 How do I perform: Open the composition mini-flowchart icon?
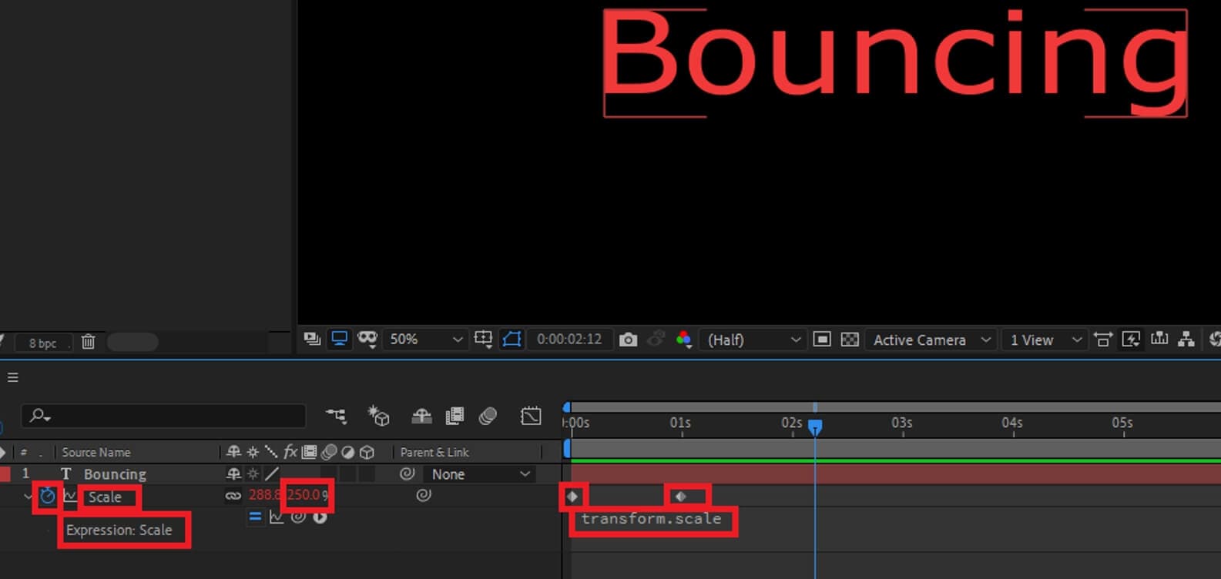336,416
